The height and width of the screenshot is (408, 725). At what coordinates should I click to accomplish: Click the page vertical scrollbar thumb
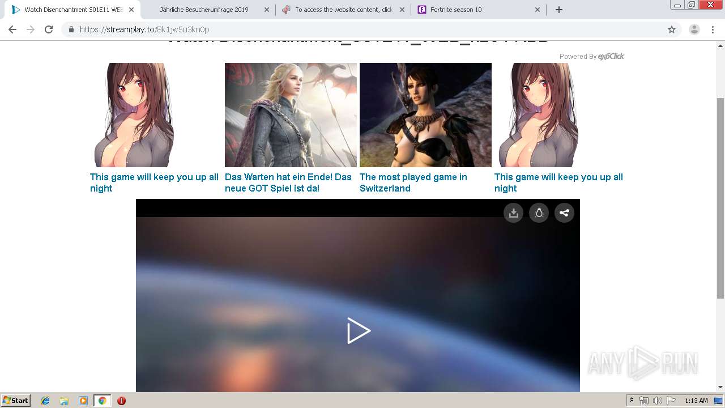coord(720,198)
